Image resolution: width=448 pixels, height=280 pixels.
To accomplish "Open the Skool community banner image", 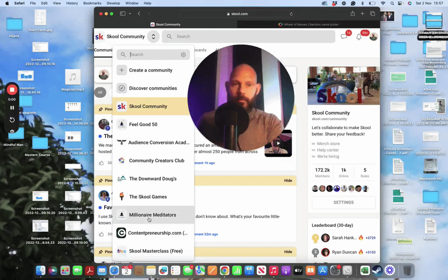I will (x=343, y=86).
